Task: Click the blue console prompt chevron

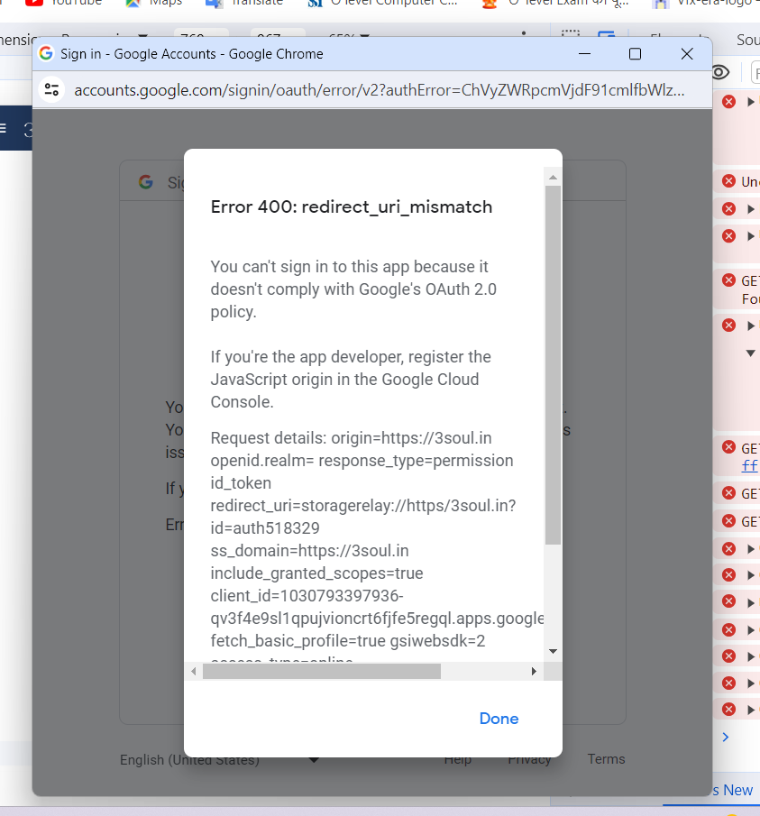Action: click(726, 737)
